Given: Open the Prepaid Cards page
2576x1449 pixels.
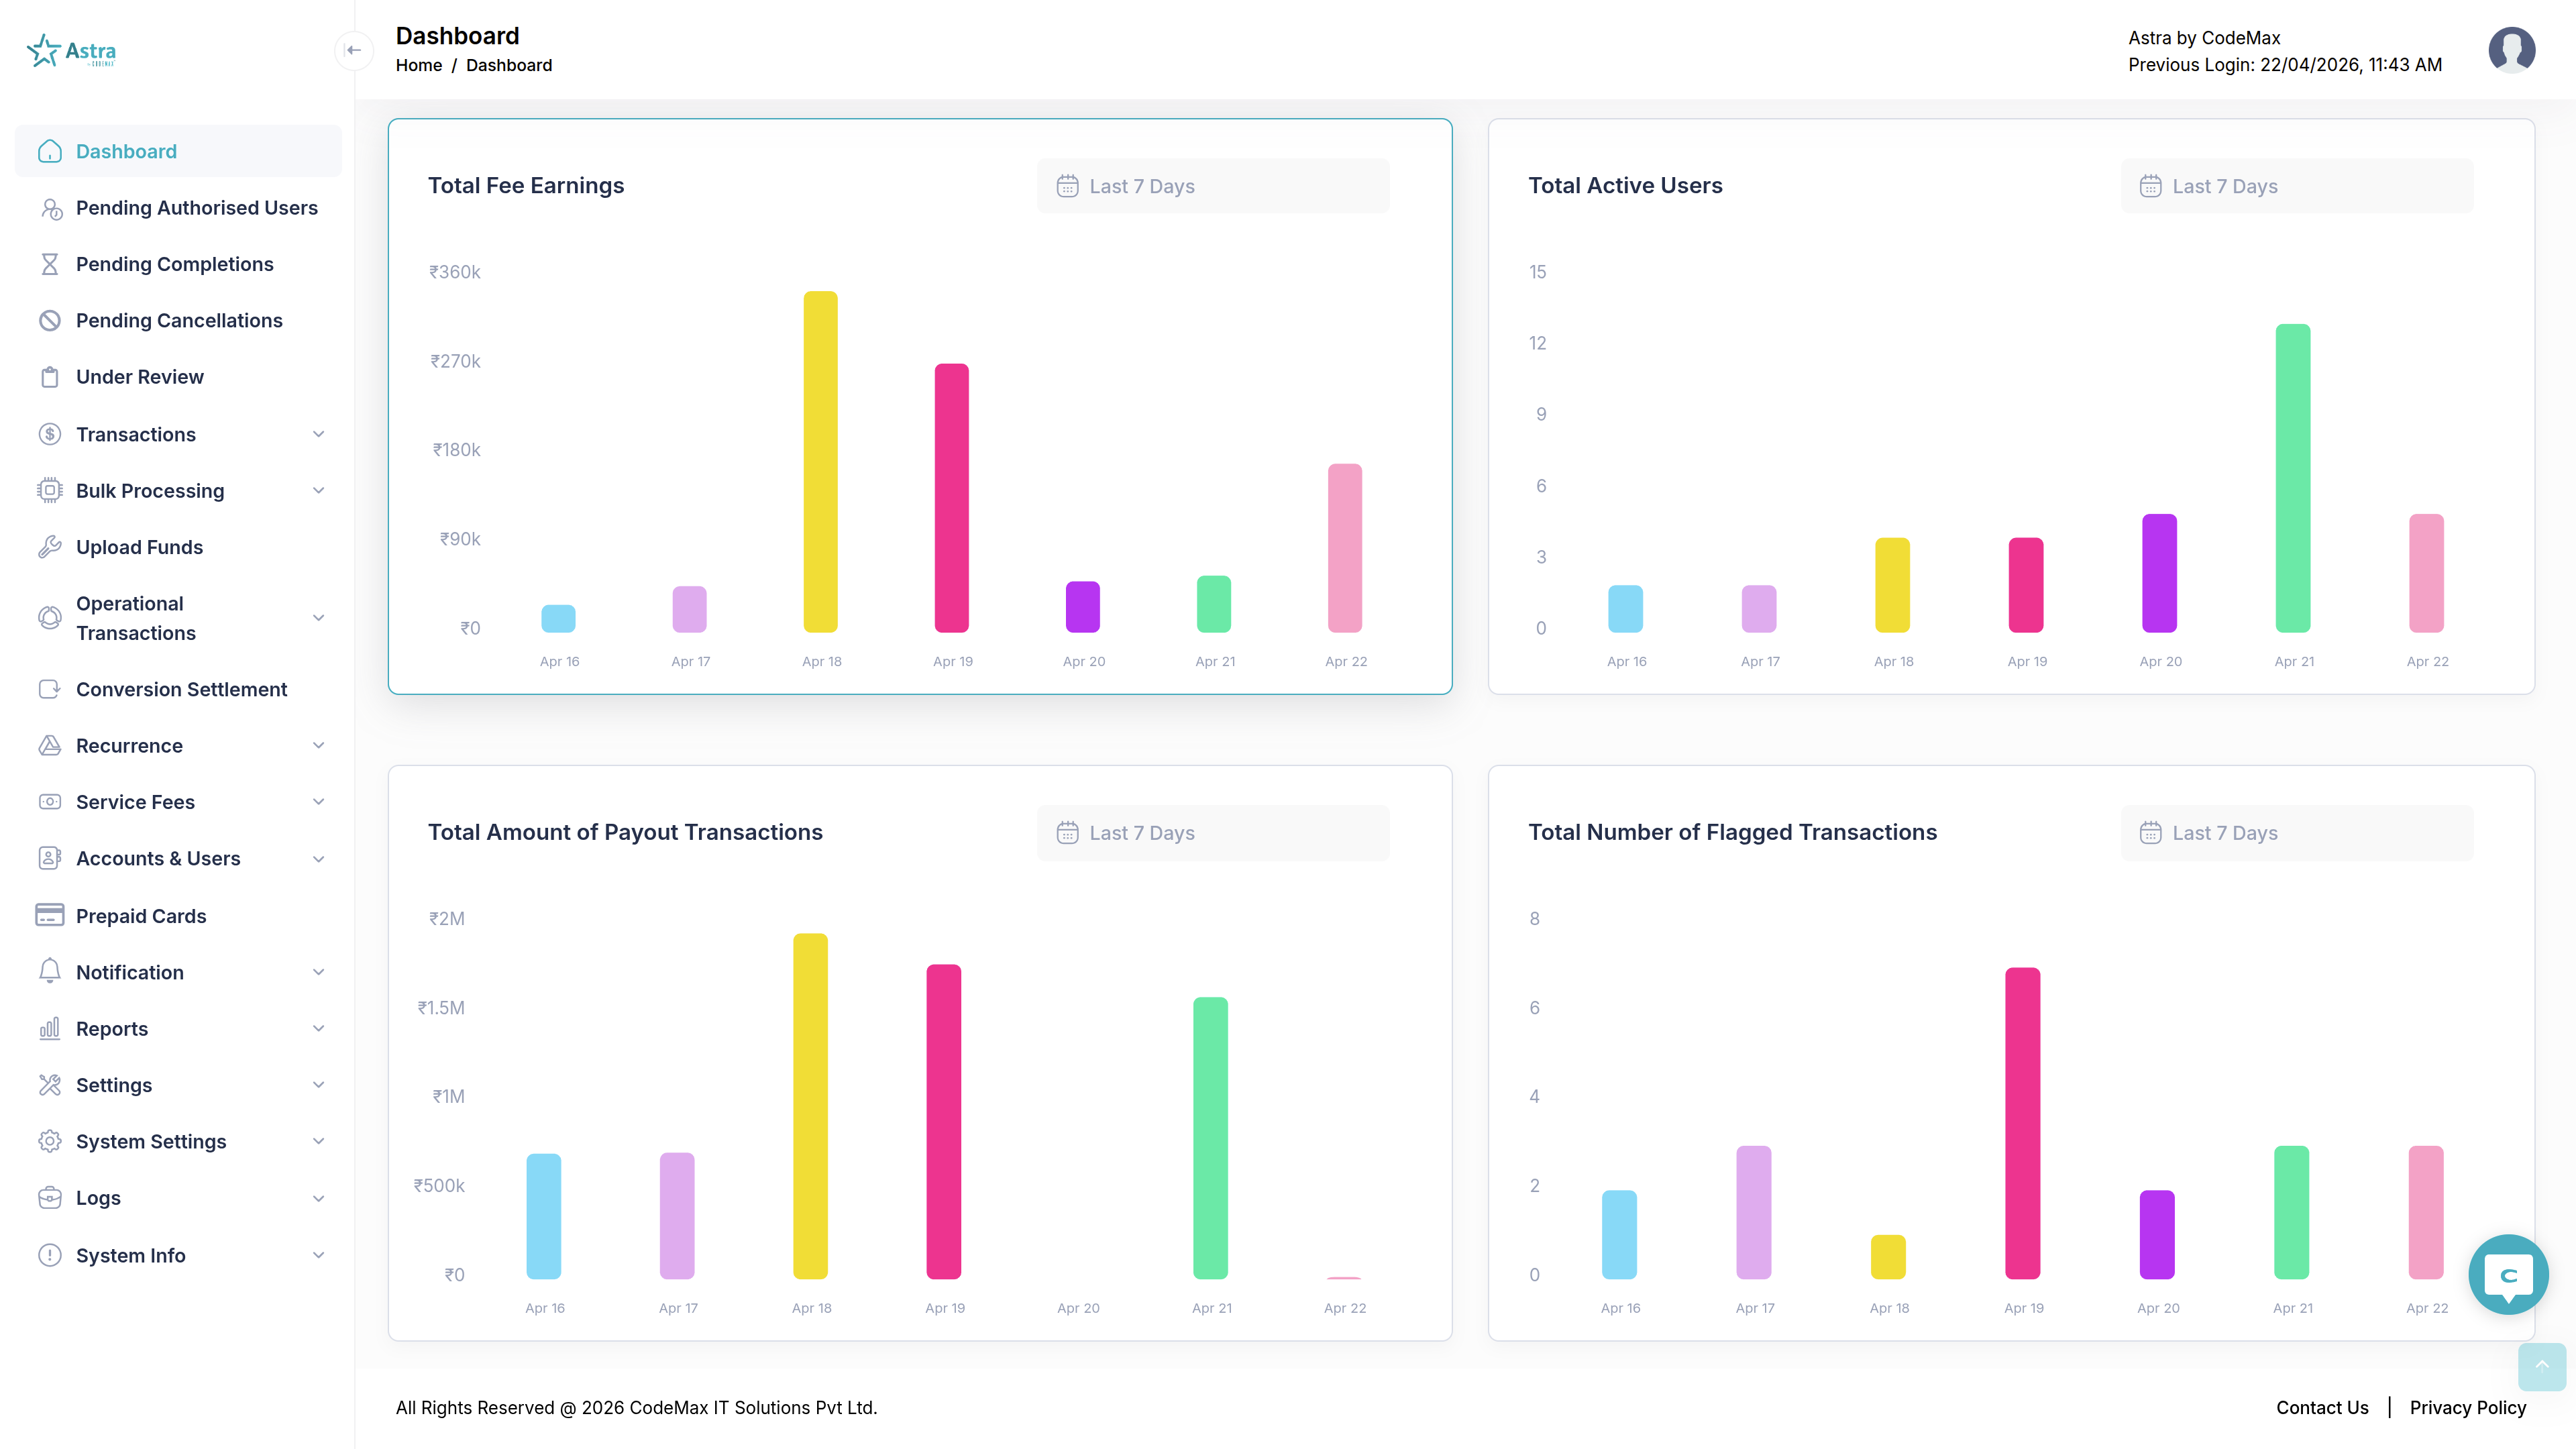Looking at the screenshot, I should [x=178, y=916].
